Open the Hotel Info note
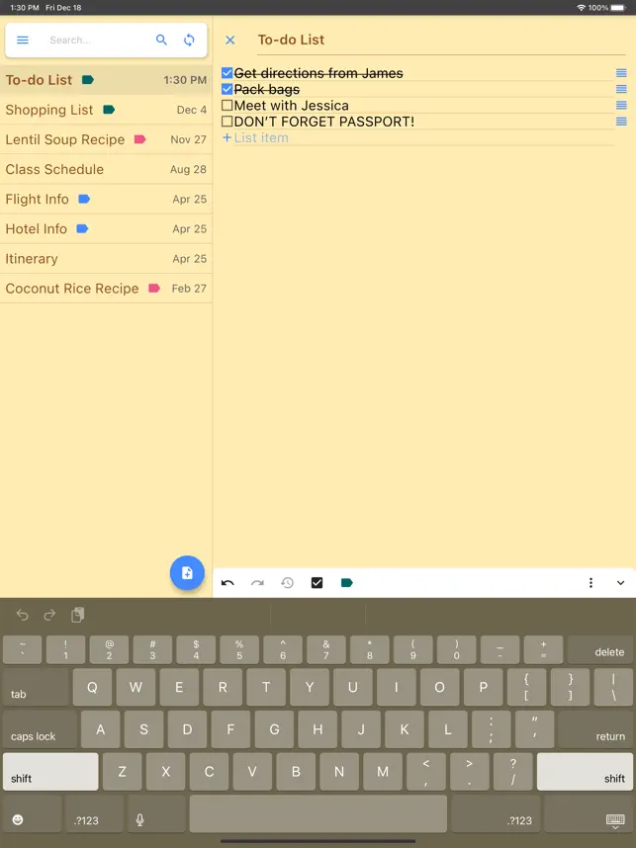This screenshot has height=848, width=636. click(106, 228)
